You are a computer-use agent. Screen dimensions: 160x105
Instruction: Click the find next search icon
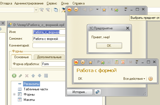pyautogui.click(x=42, y=10)
